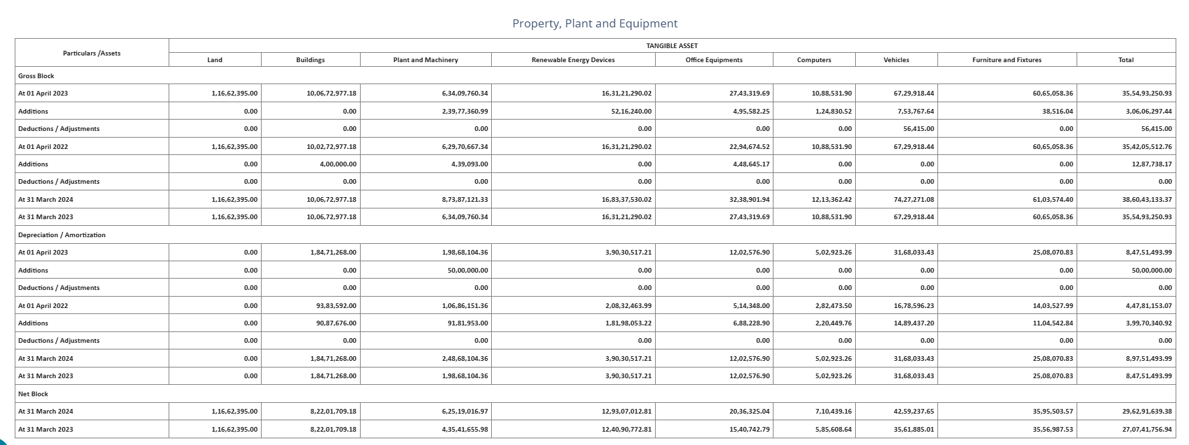1189x445 pixels.
Task: Select the 38,60,43,133.37 total cell
Action: click(1147, 200)
